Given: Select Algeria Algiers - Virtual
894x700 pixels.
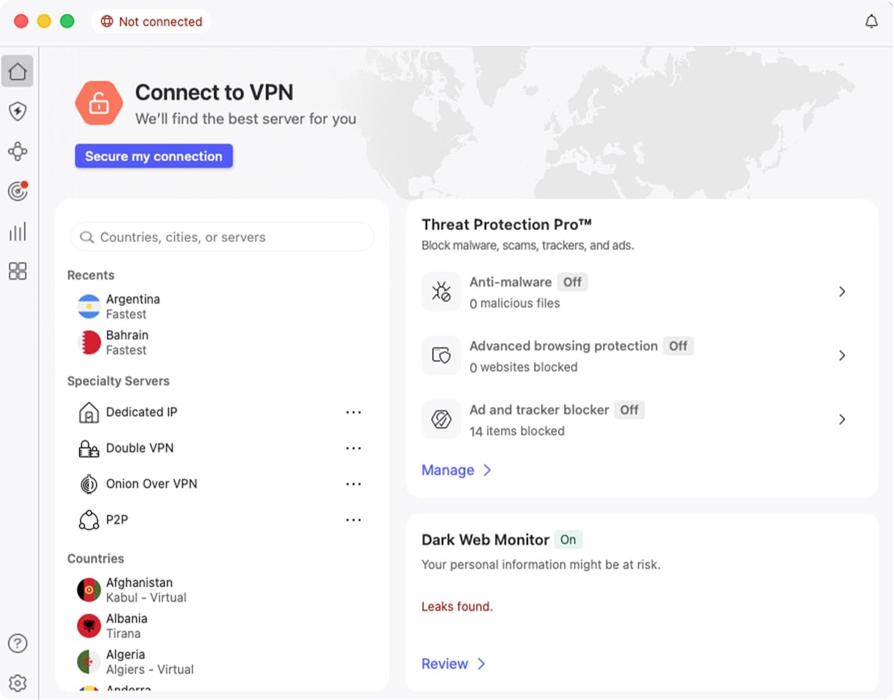Looking at the screenshot, I should click(222, 662).
